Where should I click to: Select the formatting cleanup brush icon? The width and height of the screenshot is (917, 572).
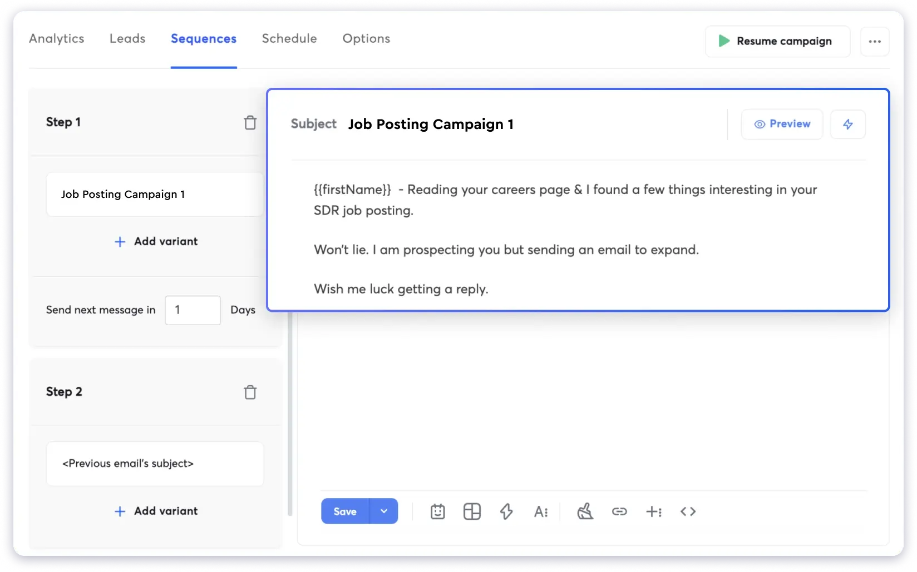pyautogui.click(x=585, y=511)
